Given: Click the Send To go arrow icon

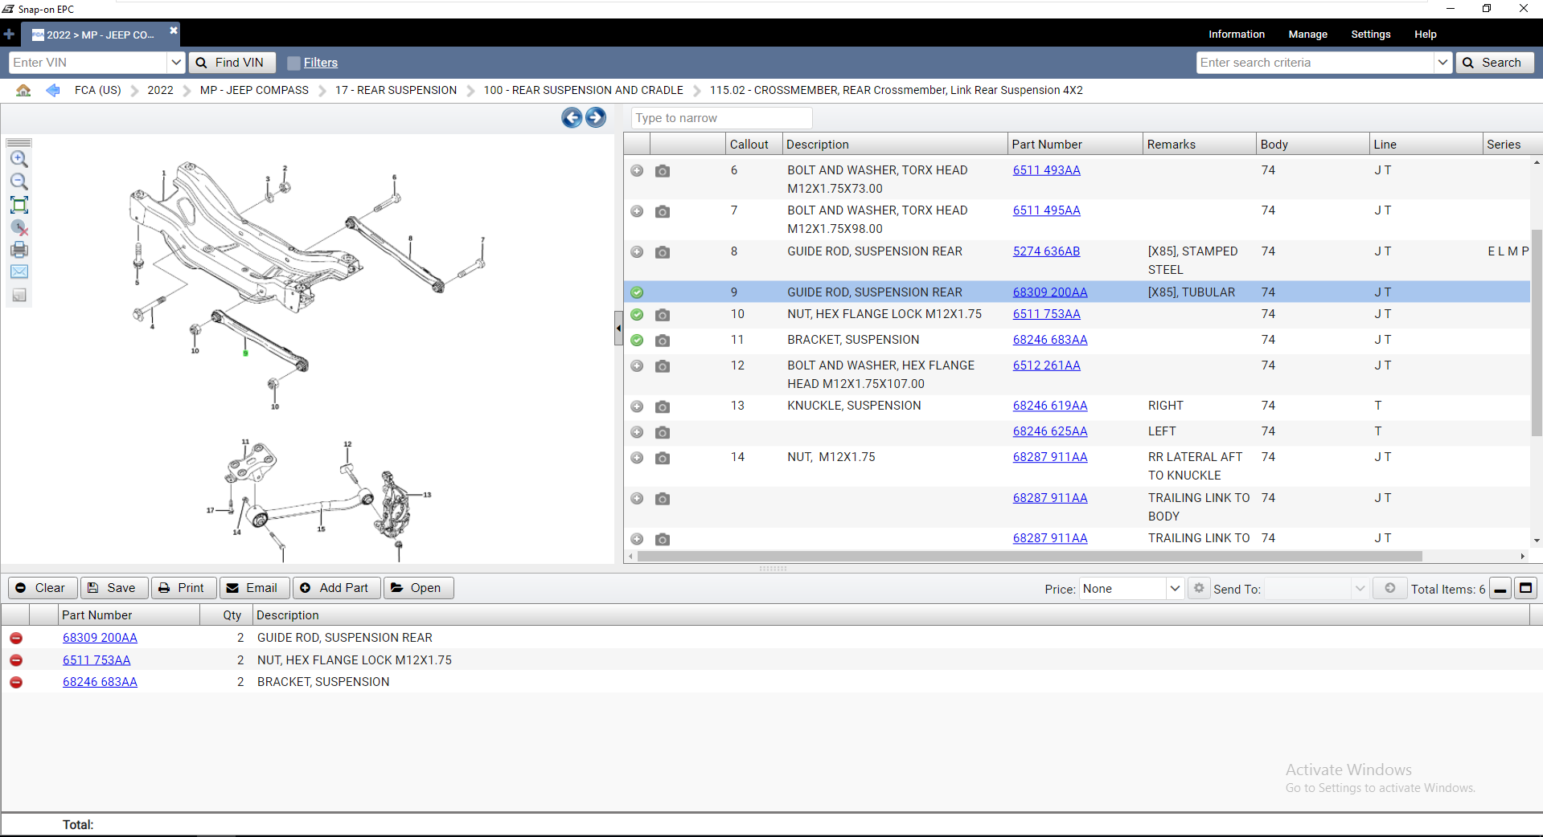Looking at the screenshot, I should coord(1389,588).
